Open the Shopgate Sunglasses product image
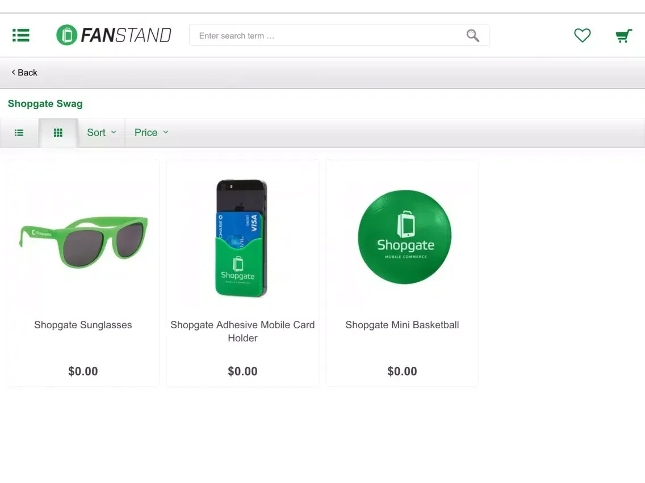This screenshot has height=483, width=645. [x=83, y=242]
